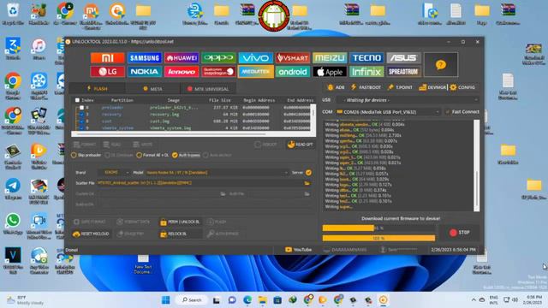Toggle the Server checkmark
Viewport: 548px width, 308px height.
[308, 173]
